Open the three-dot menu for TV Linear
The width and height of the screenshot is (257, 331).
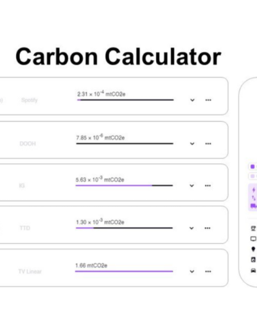tap(208, 271)
